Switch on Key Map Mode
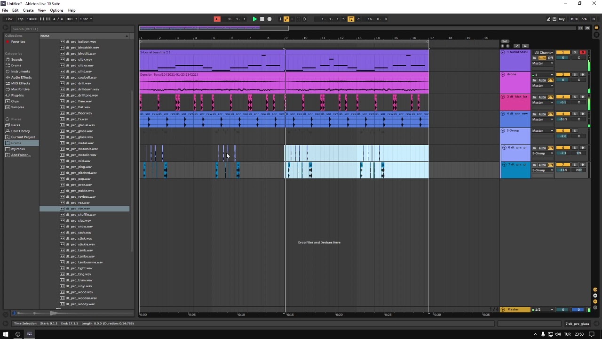The width and height of the screenshot is (602, 339). pos(562,19)
